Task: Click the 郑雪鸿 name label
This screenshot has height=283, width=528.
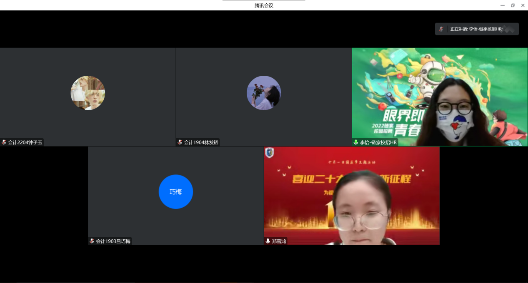Action: click(279, 241)
